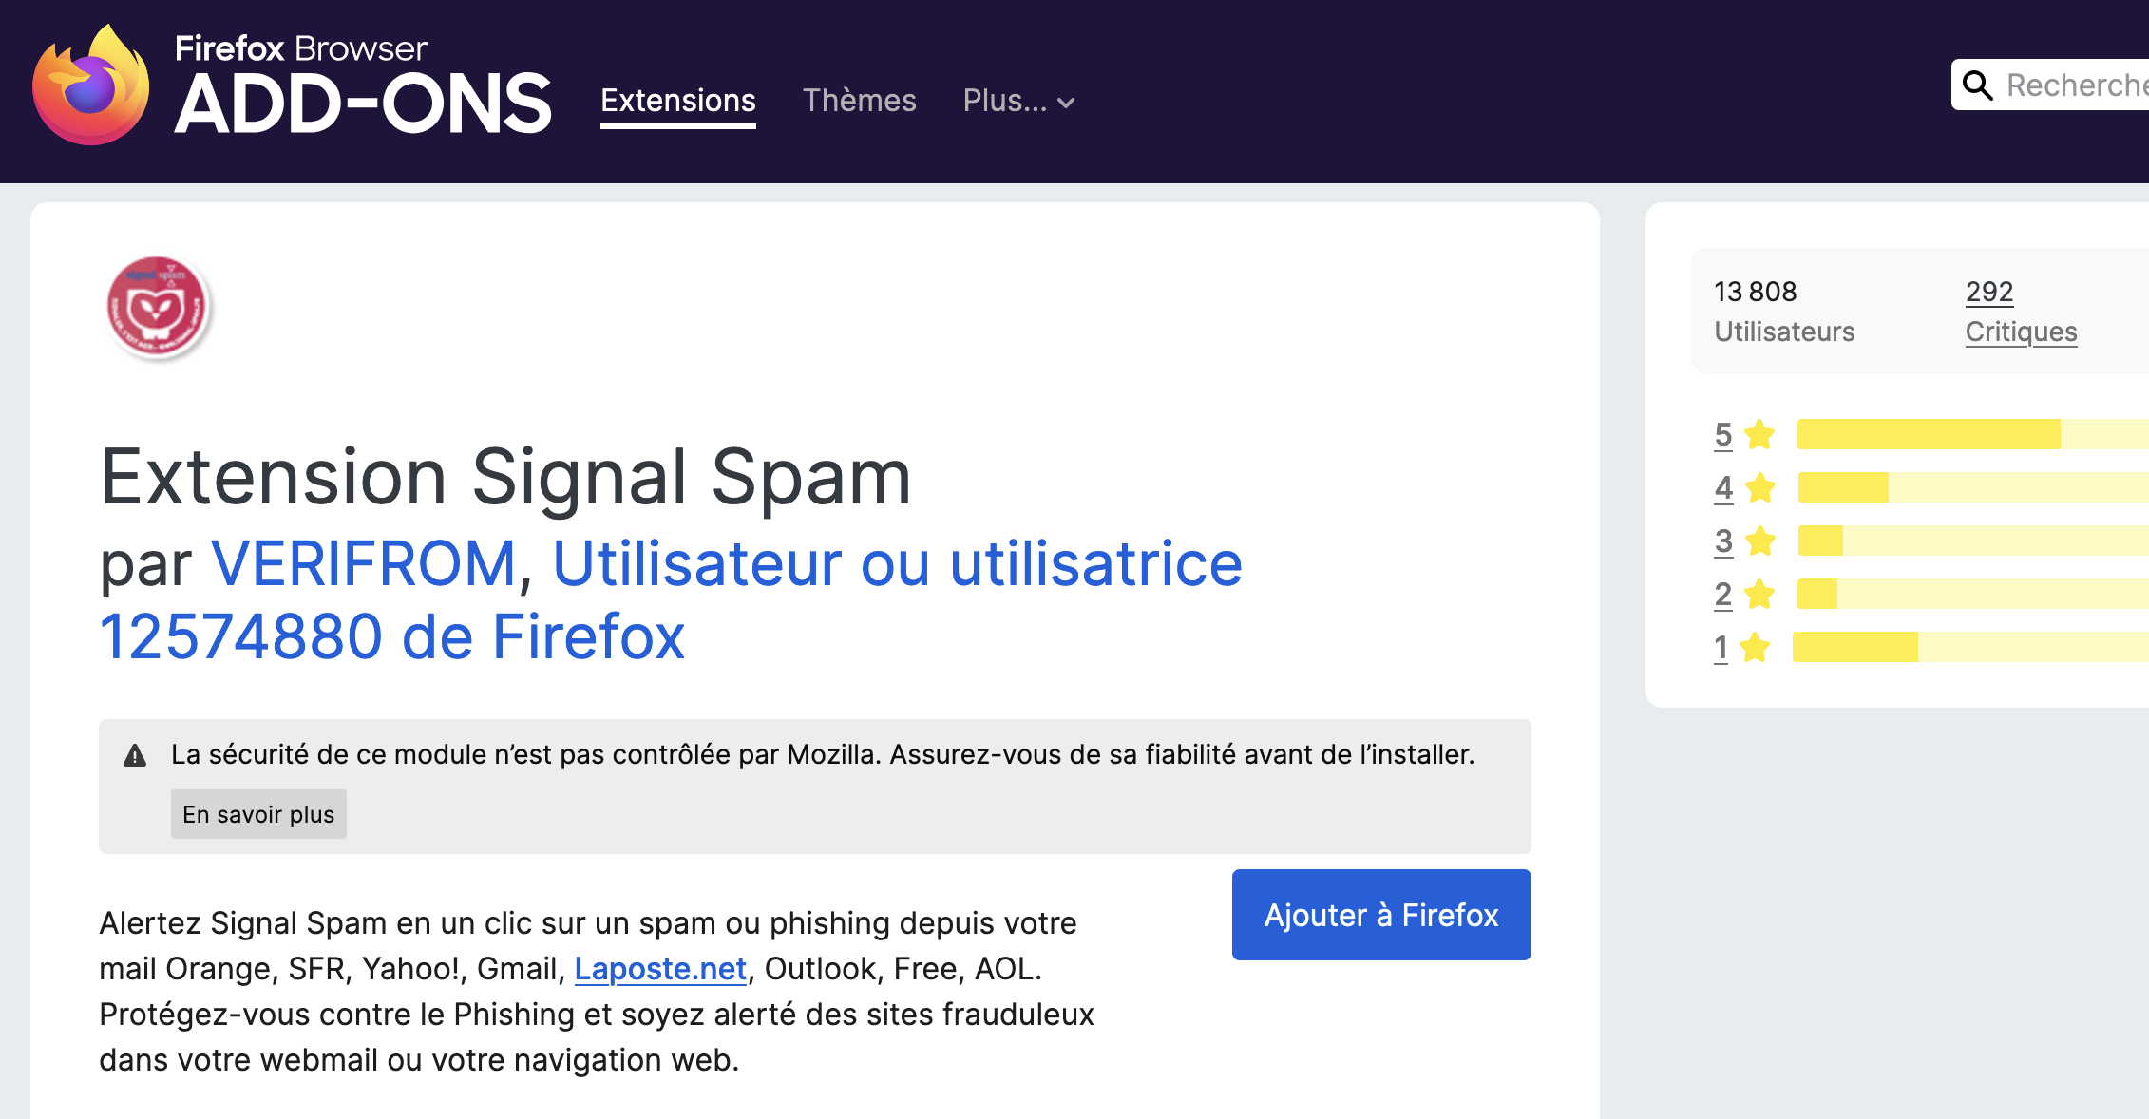Click the ADD-ONS site title
This screenshot has height=1119, width=2149.
tap(363, 103)
